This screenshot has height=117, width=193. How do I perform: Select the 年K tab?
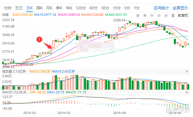point(69,8)
